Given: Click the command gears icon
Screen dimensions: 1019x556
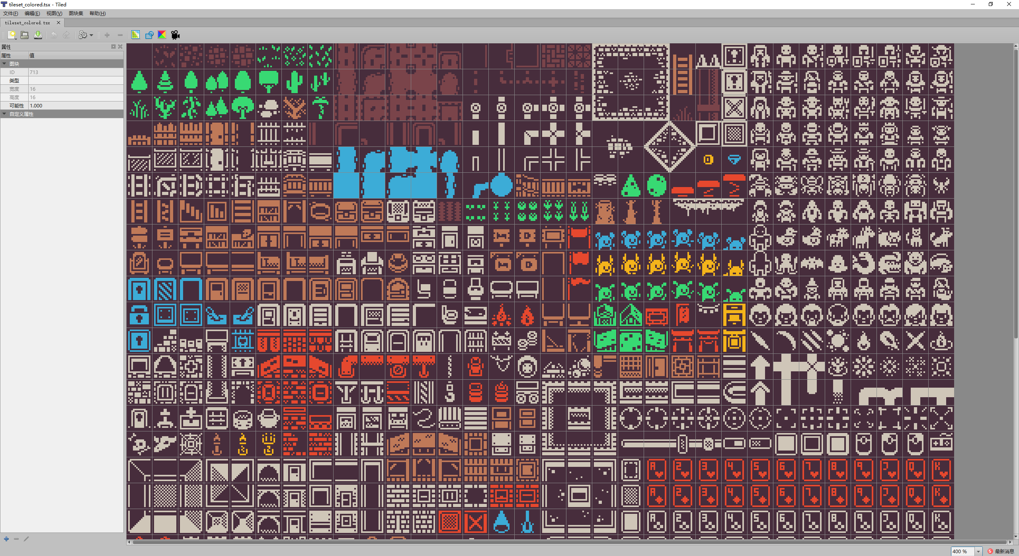Looking at the screenshot, I should tap(83, 35).
